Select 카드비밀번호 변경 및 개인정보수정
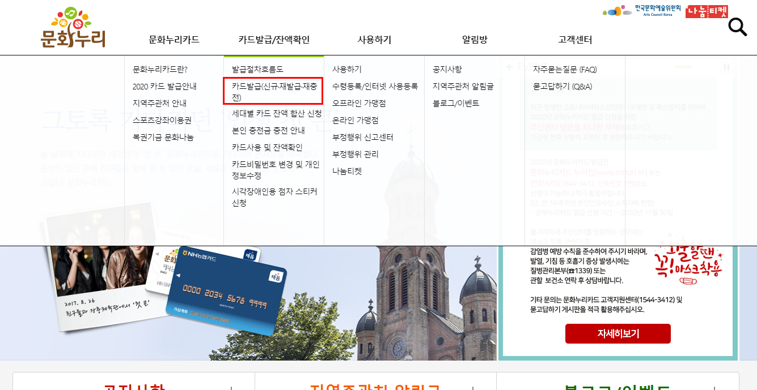Image resolution: width=757 pixels, height=390 pixels. (276, 170)
